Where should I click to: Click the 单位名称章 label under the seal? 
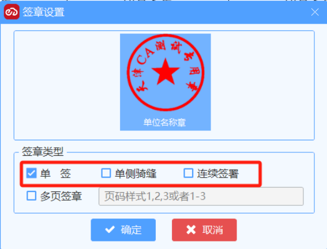coord(165,122)
